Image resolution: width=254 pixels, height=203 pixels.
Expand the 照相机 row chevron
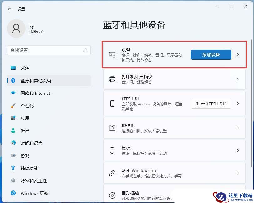pos(238,128)
